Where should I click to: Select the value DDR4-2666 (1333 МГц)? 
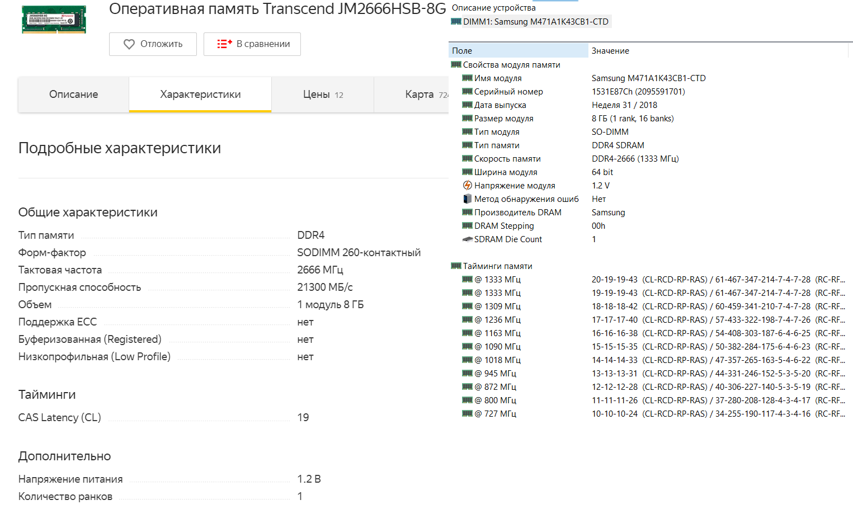coord(635,159)
